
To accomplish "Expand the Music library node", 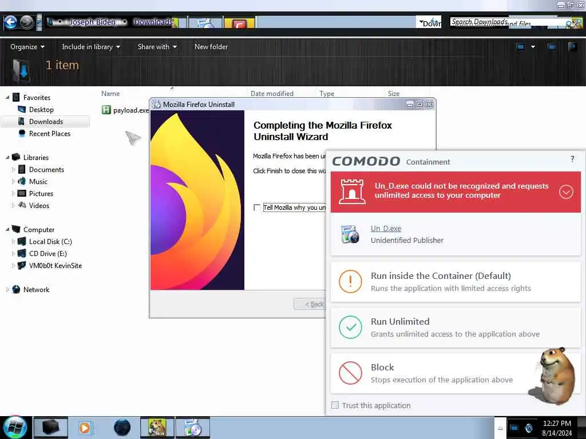I will [14, 181].
